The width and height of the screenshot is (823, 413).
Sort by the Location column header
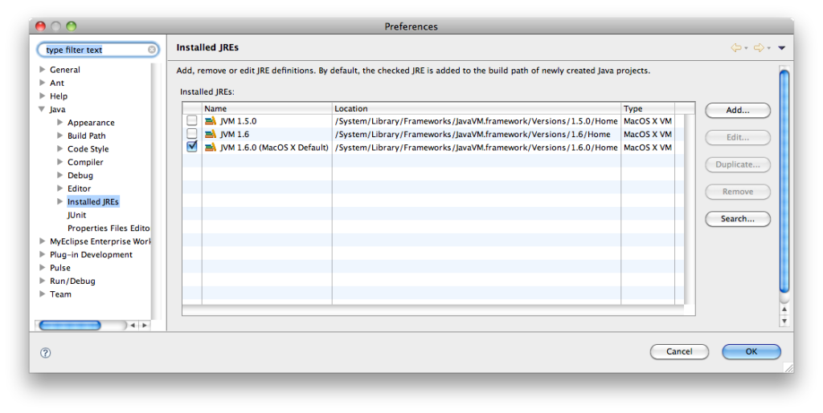477,108
